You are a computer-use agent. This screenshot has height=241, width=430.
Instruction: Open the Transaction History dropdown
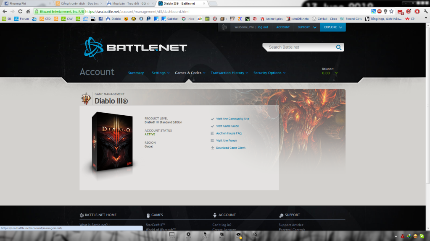[229, 73]
